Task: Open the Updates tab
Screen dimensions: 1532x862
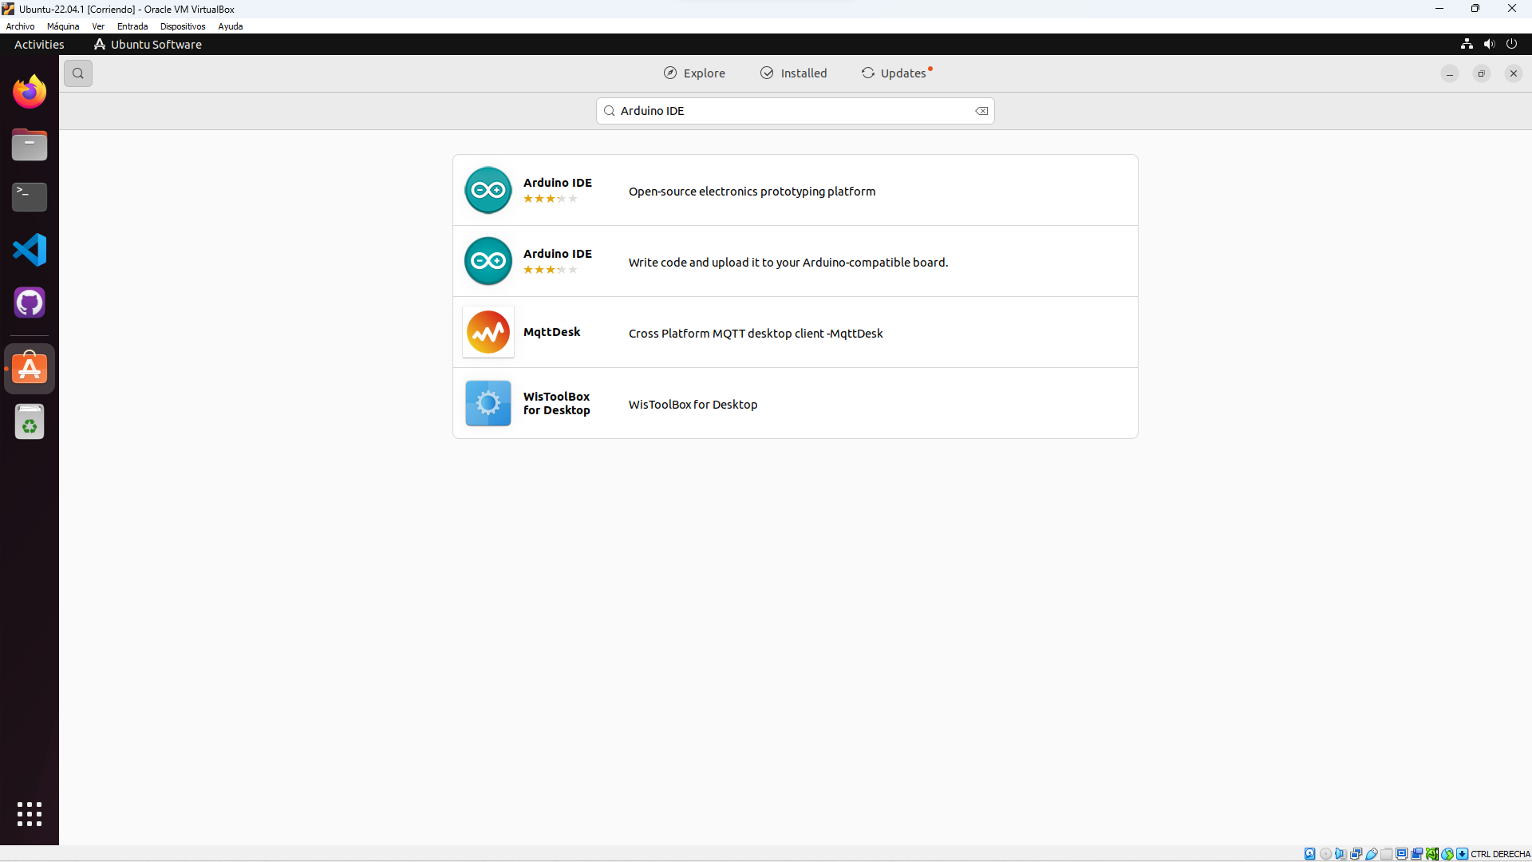Action: click(x=894, y=73)
